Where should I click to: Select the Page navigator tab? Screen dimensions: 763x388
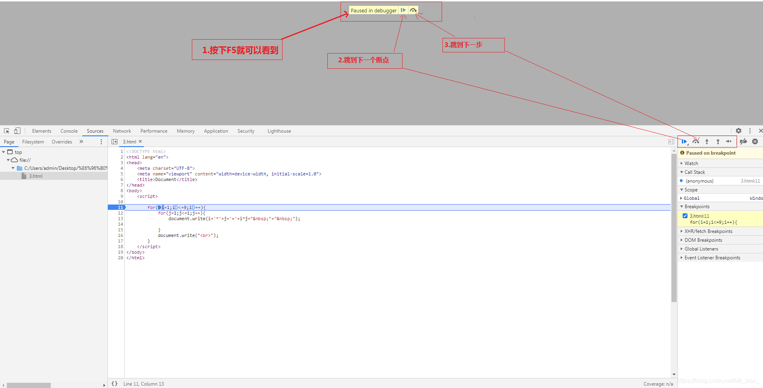(x=9, y=142)
